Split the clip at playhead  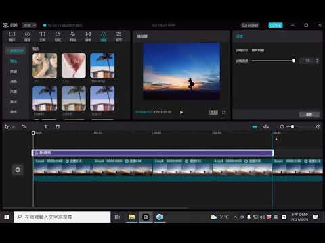coord(46,127)
